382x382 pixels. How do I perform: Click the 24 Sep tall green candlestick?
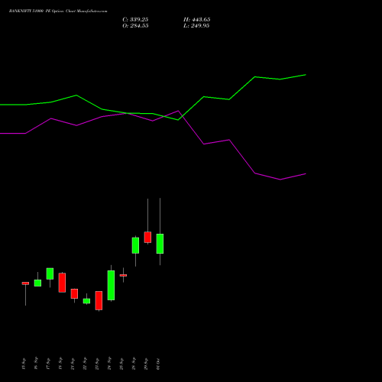coord(111,285)
